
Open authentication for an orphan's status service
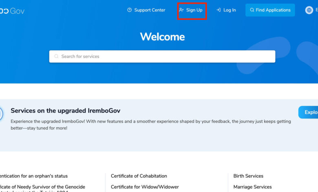[34, 176]
